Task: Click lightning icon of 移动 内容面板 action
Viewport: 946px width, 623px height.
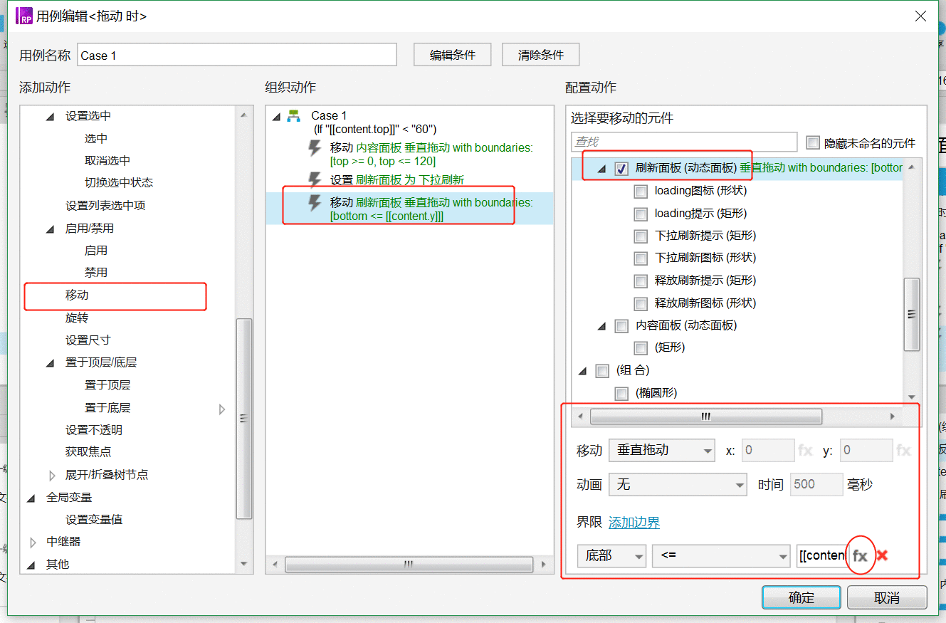Action: tap(314, 148)
